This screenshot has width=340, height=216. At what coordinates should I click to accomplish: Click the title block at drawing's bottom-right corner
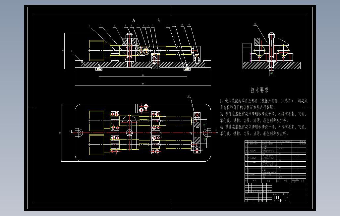tap(275, 192)
